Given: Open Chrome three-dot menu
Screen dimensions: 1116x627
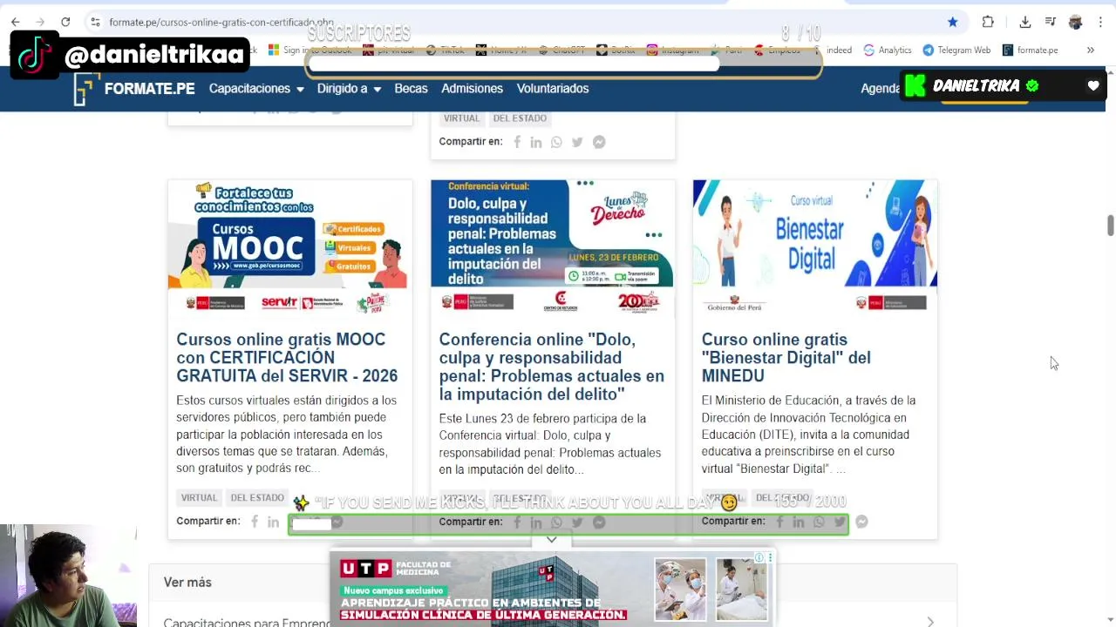Looking at the screenshot, I should (x=1100, y=22).
